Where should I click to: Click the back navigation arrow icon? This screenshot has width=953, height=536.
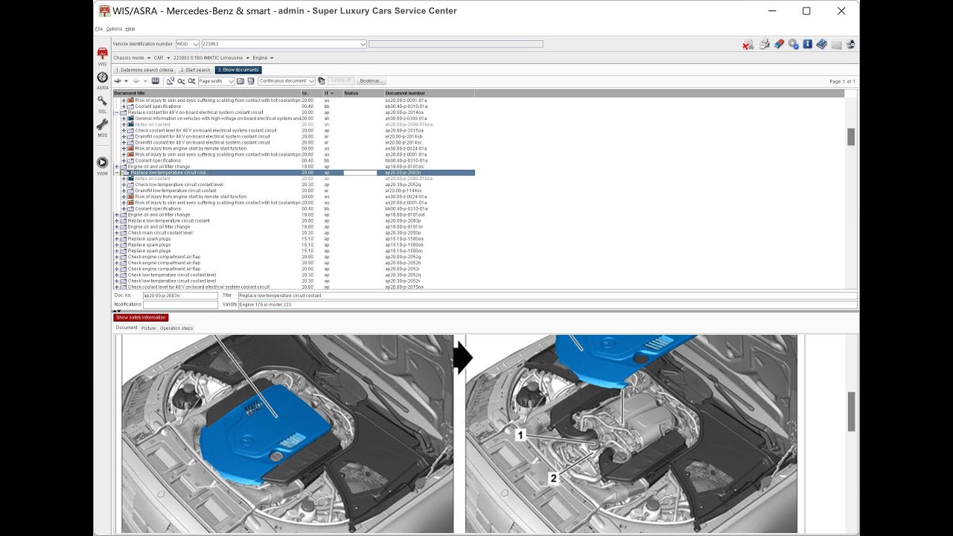(x=117, y=81)
